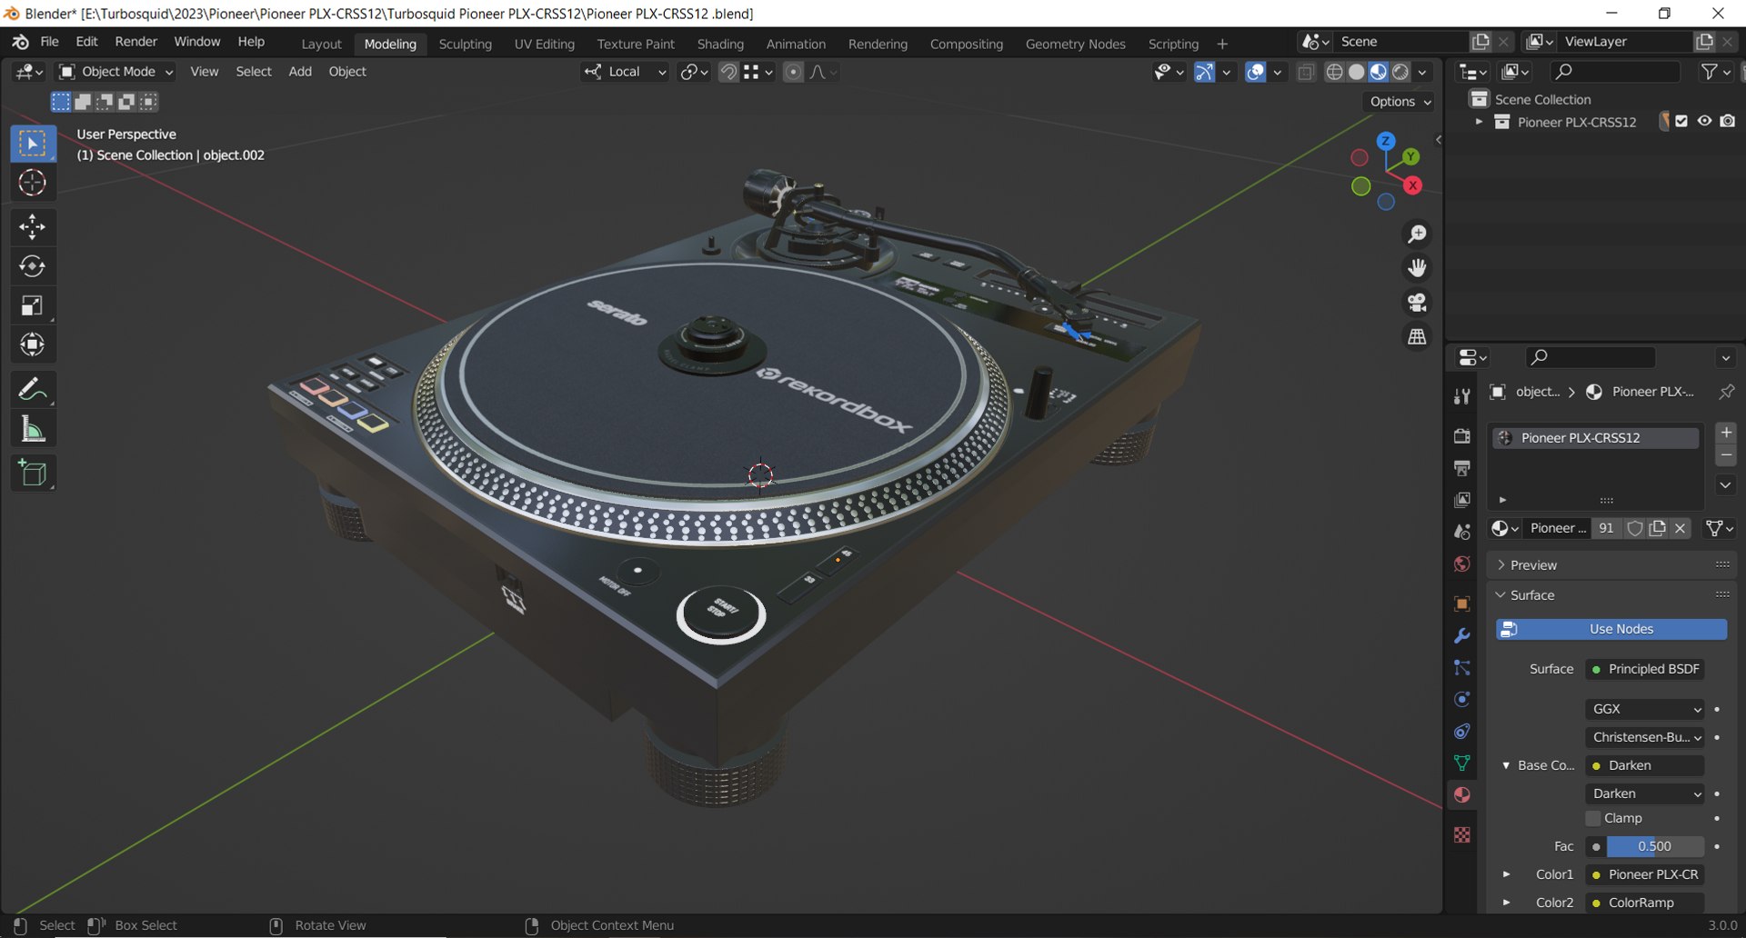Viewport: 1746px width, 938px height.
Task: Uncheck Pioneer PLX-CRSS12 collection exclude checkbox
Action: point(1681,121)
